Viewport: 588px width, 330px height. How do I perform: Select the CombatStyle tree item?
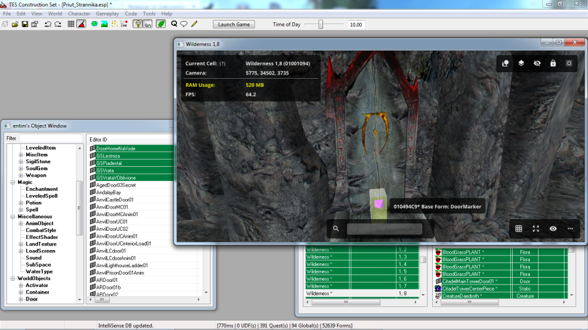pos(41,230)
